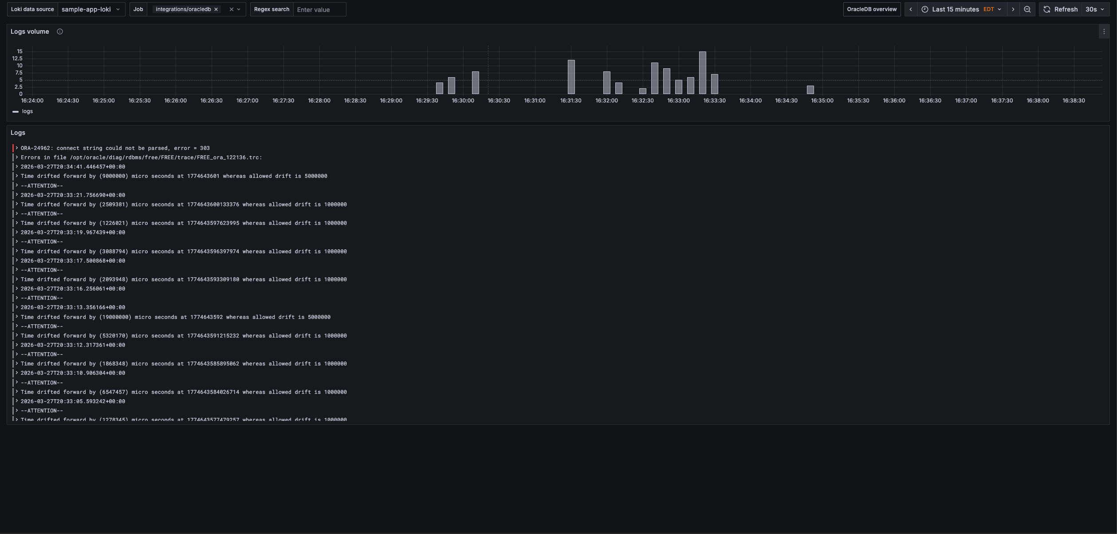
Task: Toggle the logs series legend item
Action: pos(27,111)
